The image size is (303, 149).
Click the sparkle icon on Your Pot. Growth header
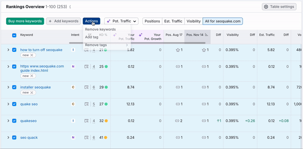tap(141, 35)
